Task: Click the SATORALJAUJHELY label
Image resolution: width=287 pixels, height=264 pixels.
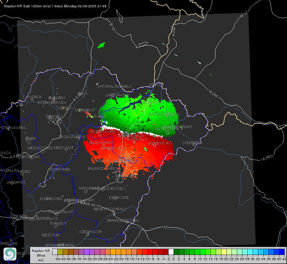Action: pos(114,86)
